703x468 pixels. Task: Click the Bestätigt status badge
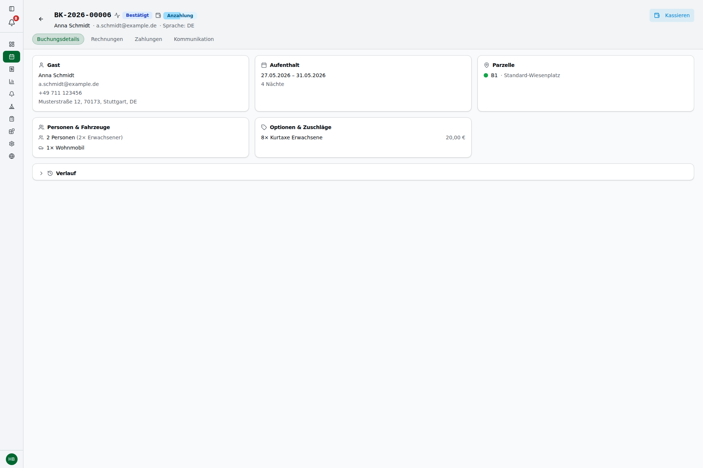(137, 15)
